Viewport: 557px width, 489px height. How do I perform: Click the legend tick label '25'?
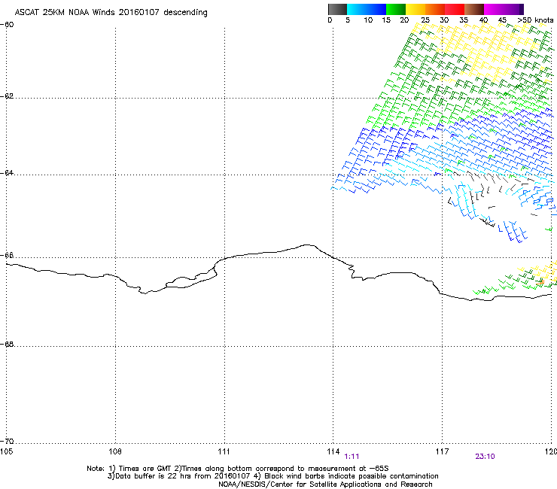click(x=425, y=20)
